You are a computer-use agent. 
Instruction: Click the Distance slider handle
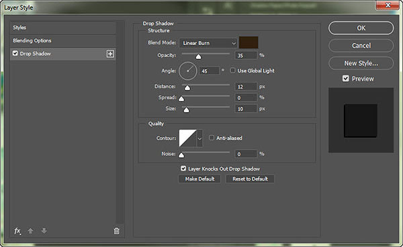pyautogui.click(x=187, y=88)
